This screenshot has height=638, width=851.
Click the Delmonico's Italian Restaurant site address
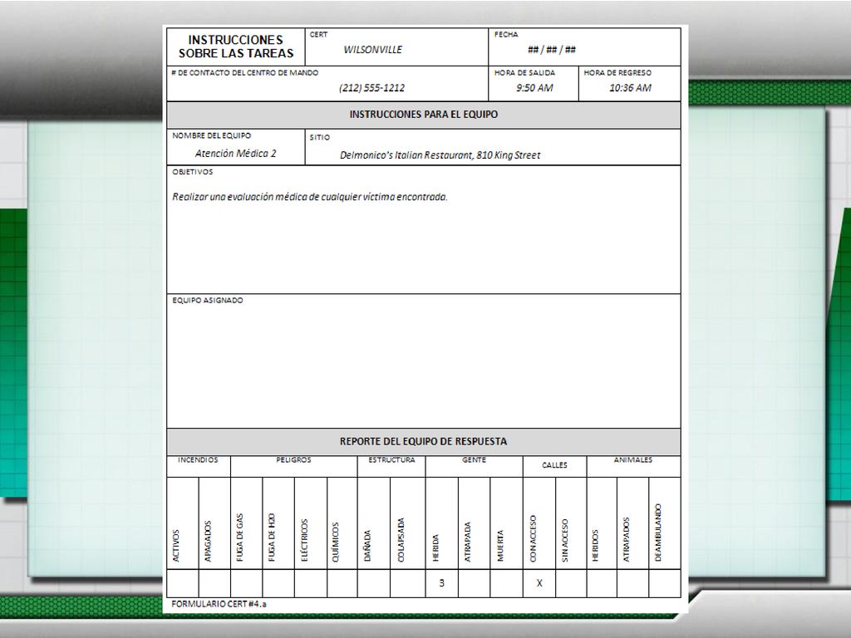tap(440, 155)
